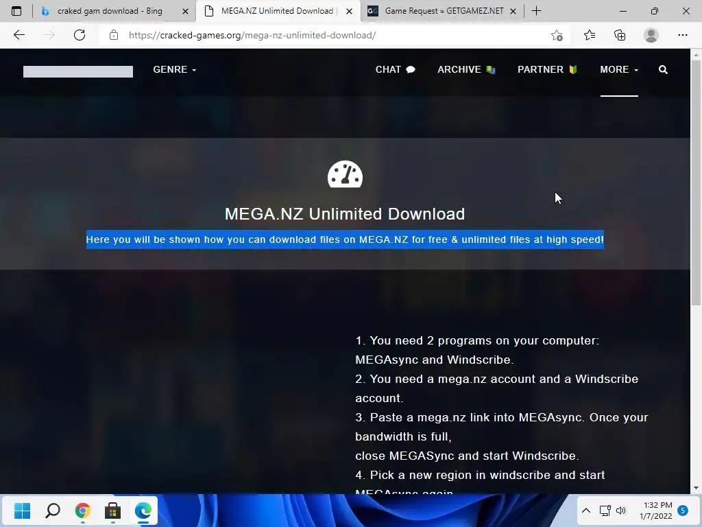The width and height of the screenshot is (702, 527).
Task: Click the Microsoft Edge taskbar icon
Action: pos(143,511)
